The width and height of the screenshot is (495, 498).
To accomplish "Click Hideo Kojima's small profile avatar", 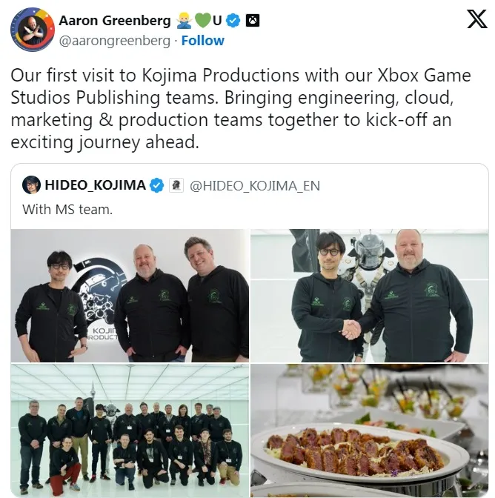I will pyautogui.click(x=31, y=185).
